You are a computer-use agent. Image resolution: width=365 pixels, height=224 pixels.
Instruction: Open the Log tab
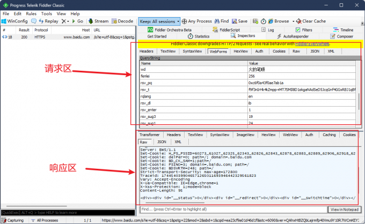point(268,30)
